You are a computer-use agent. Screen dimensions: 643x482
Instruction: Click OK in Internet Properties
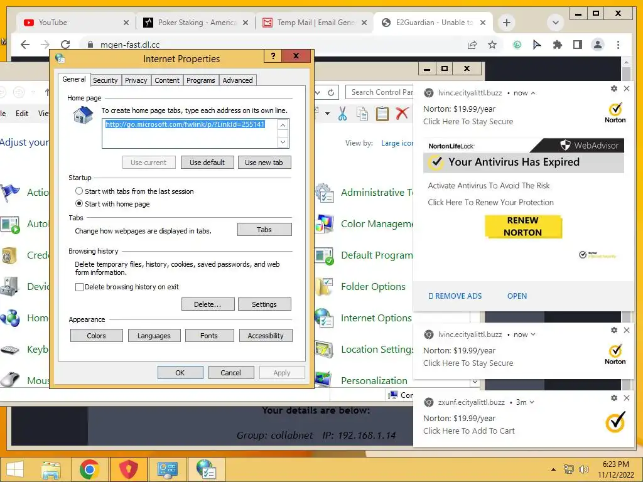point(180,373)
